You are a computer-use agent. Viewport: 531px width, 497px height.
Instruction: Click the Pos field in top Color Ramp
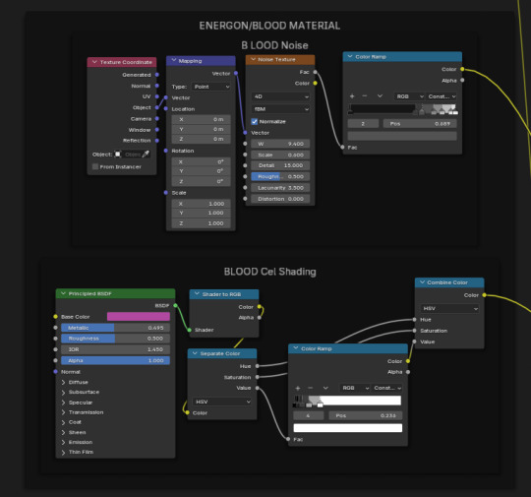[420, 124]
